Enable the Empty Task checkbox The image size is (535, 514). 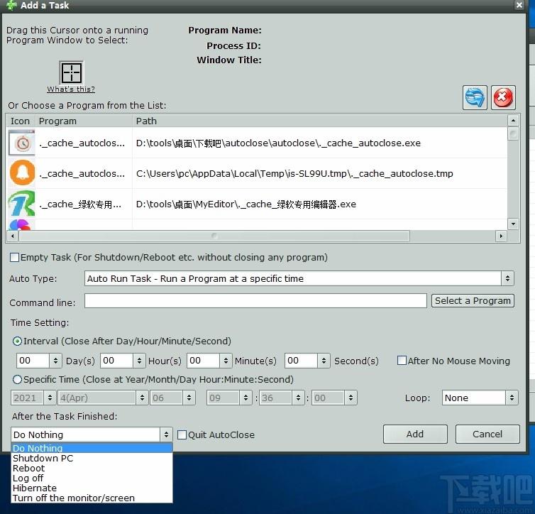click(x=14, y=257)
